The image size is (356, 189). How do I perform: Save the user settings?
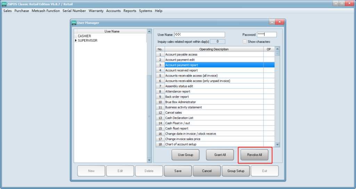tap(178, 171)
